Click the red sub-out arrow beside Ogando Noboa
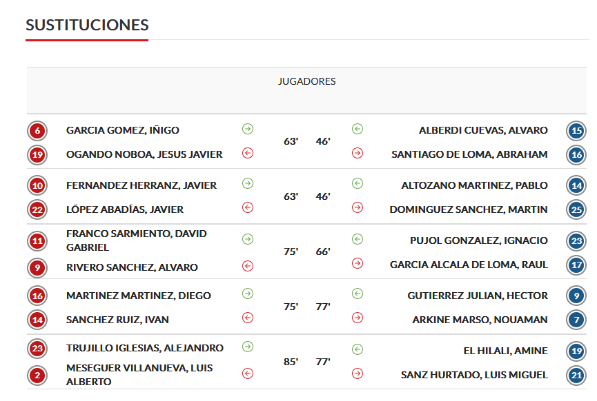597x401 pixels. point(248,153)
